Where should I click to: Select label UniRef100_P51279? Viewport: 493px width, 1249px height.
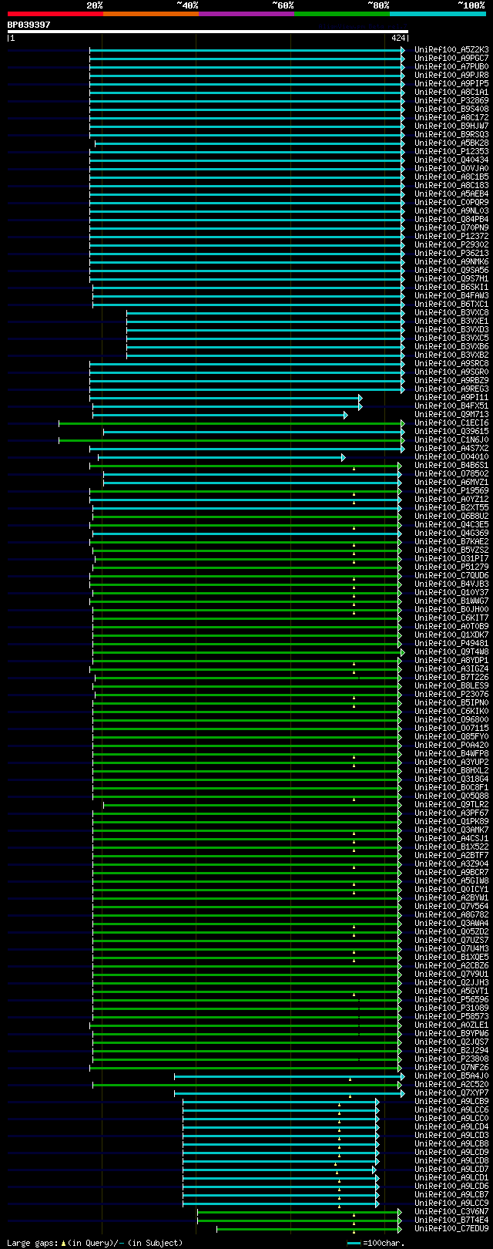coord(451,567)
